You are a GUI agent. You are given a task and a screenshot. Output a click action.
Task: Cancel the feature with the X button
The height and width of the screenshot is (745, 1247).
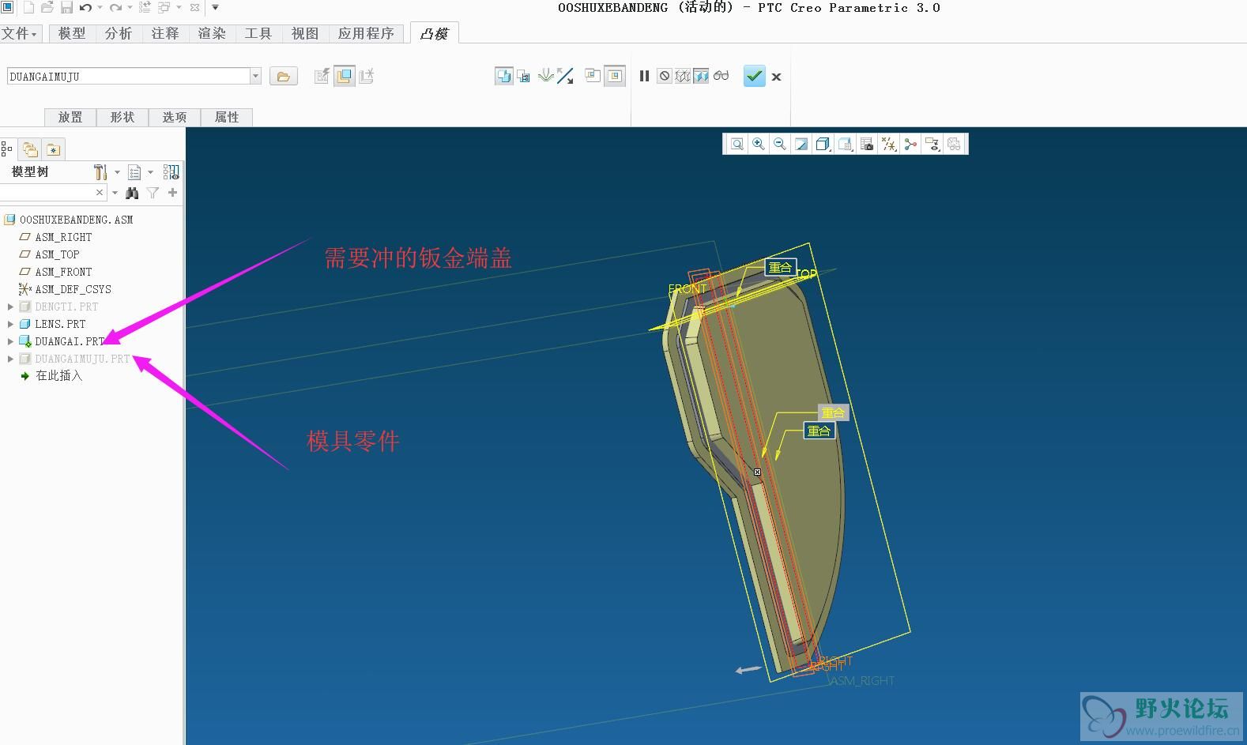[776, 77]
